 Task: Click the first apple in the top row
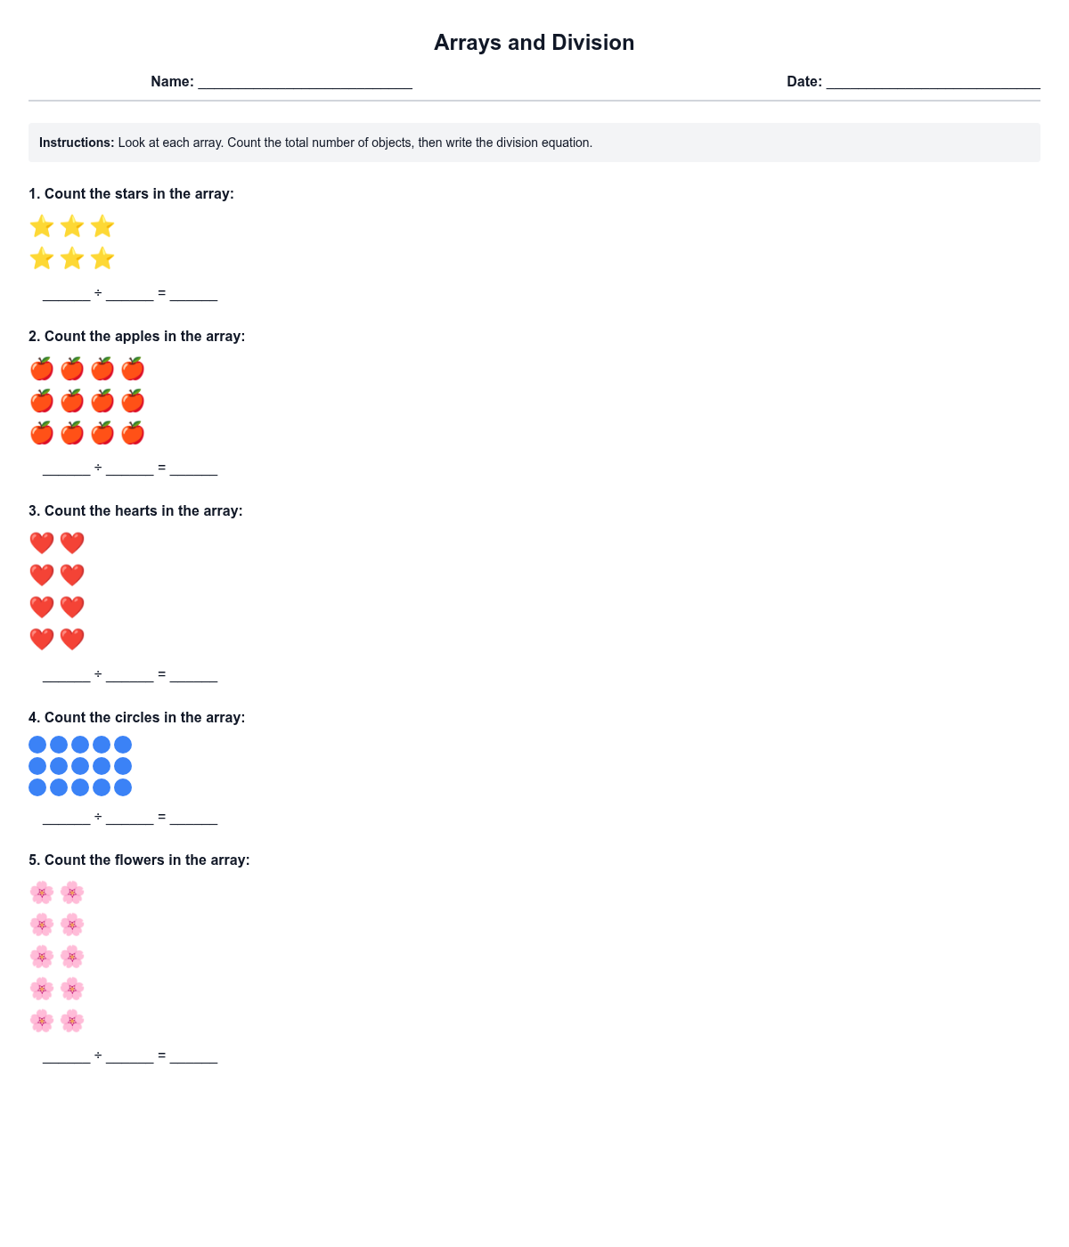42,369
